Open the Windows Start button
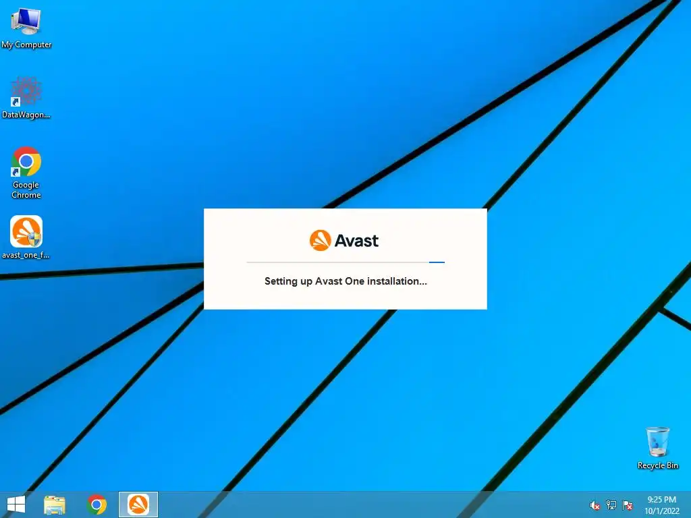This screenshot has height=518, width=691. [16, 505]
